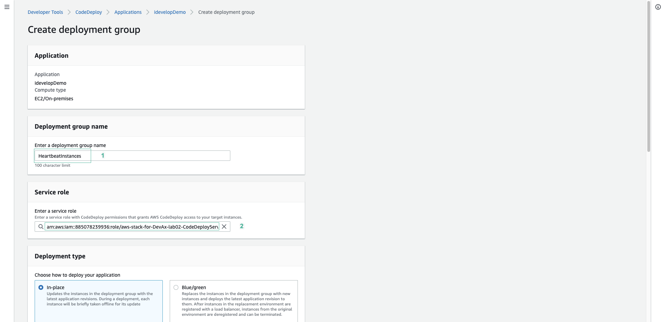Open the info panel icon

(658, 7)
